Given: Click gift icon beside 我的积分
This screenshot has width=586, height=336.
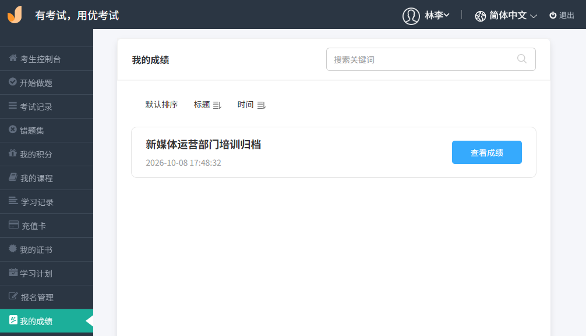Looking at the screenshot, I should click(x=13, y=153).
